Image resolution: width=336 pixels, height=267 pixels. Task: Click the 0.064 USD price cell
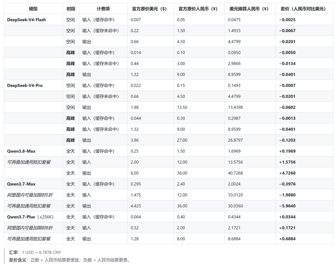(136, 217)
